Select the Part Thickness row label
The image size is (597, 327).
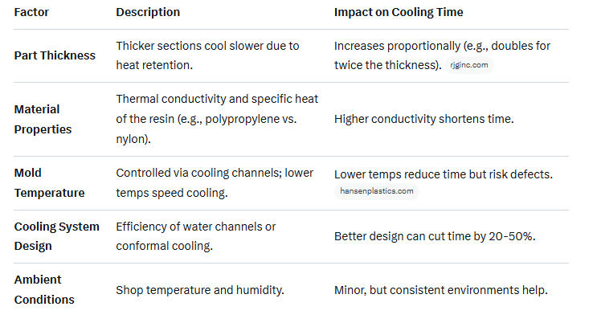(55, 55)
